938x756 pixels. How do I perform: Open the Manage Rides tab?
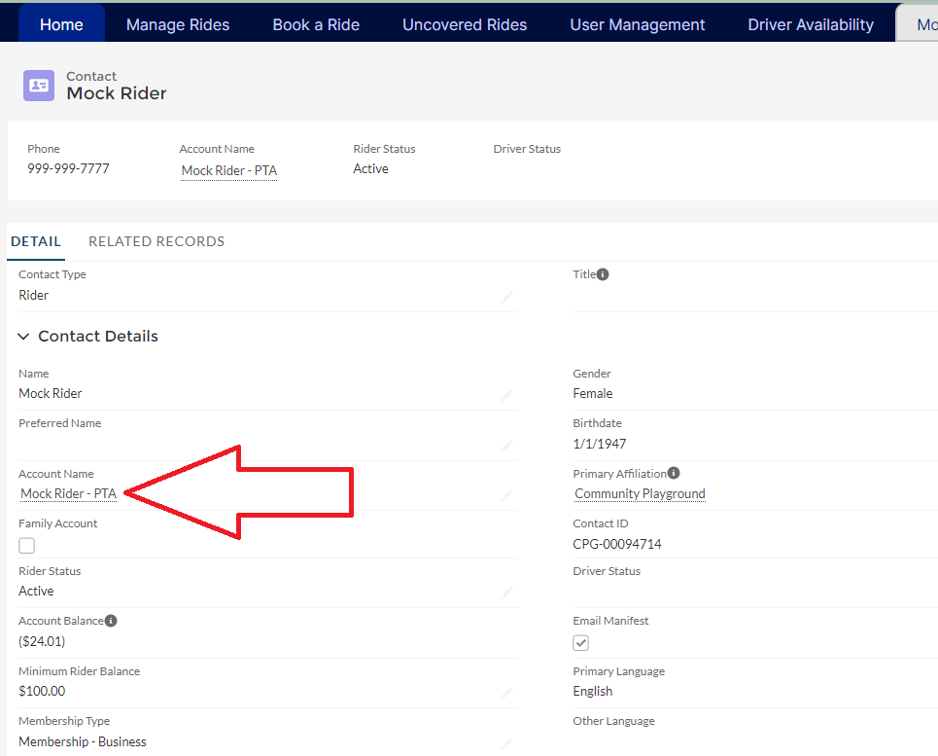178,24
